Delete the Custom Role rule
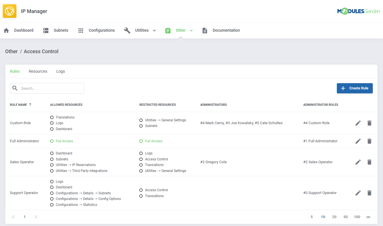Viewport: 383px width, 226px height. click(369, 123)
